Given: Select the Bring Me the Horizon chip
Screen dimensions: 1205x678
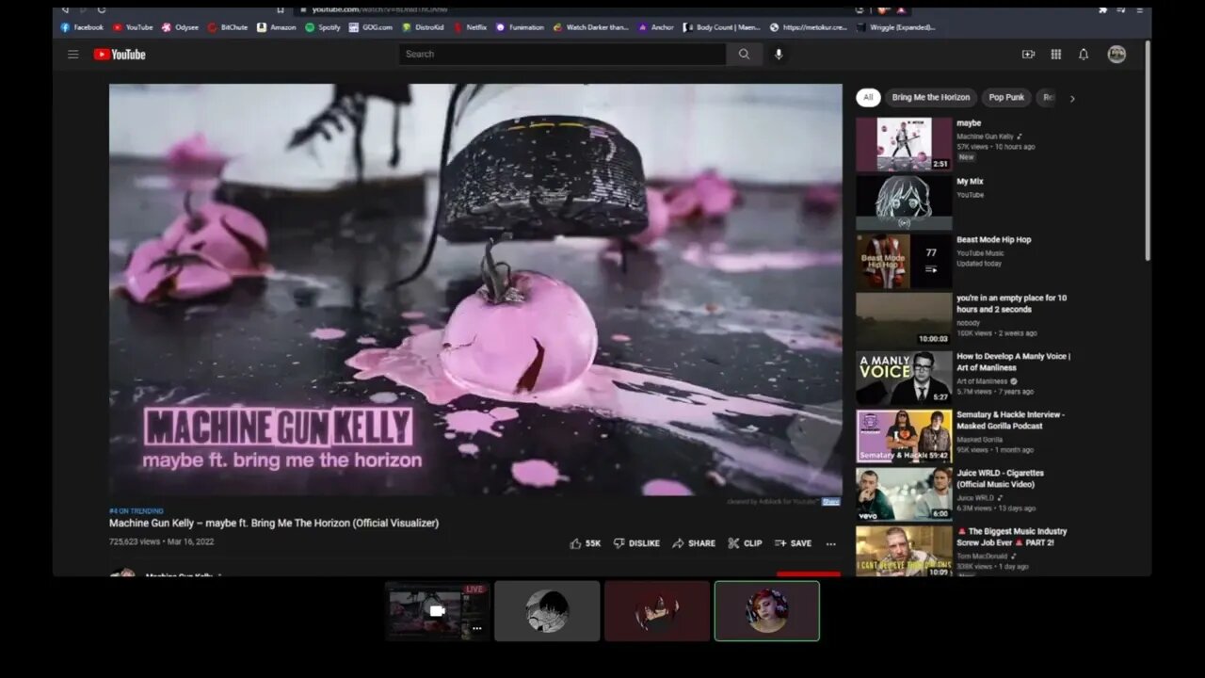Looking at the screenshot, I should click(x=931, y=97).
